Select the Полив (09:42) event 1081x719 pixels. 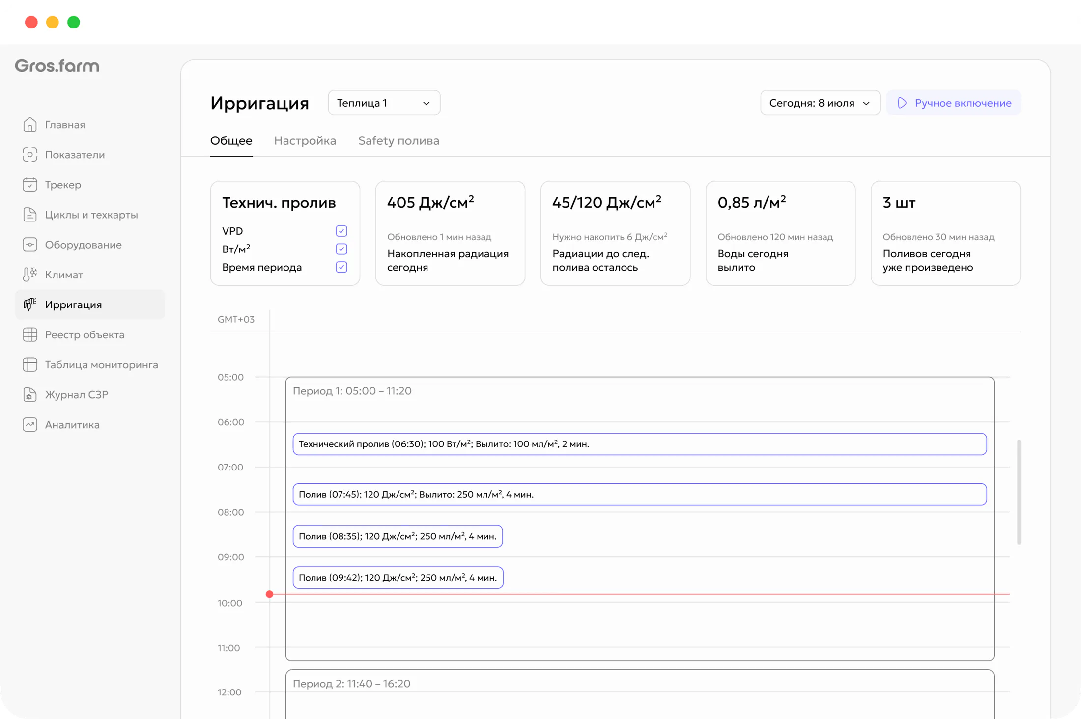[398, 578]
